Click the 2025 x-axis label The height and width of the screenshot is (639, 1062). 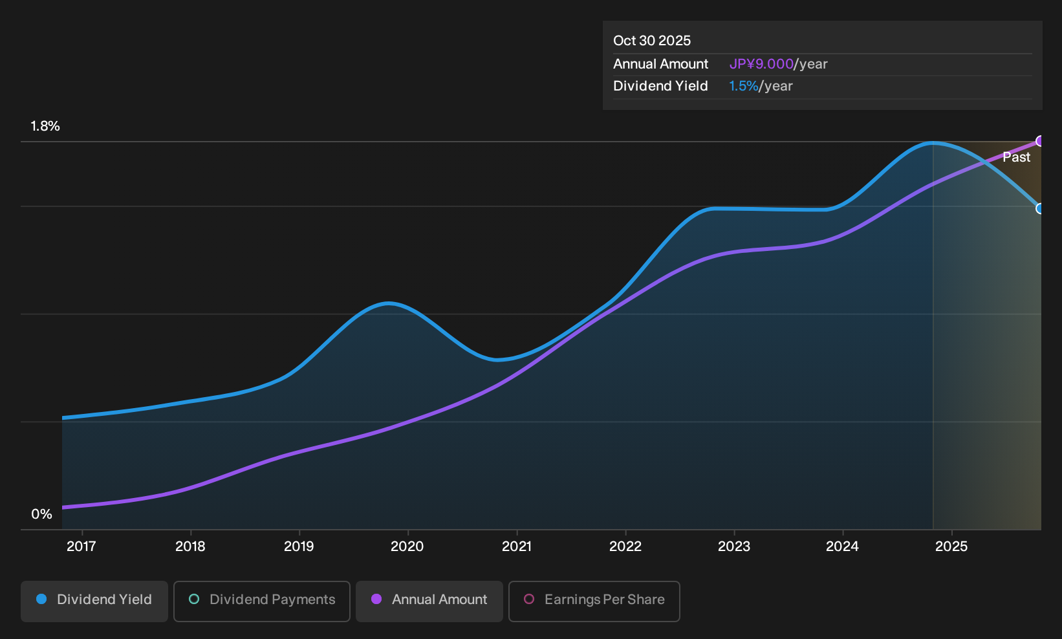(x=951, y=547)
